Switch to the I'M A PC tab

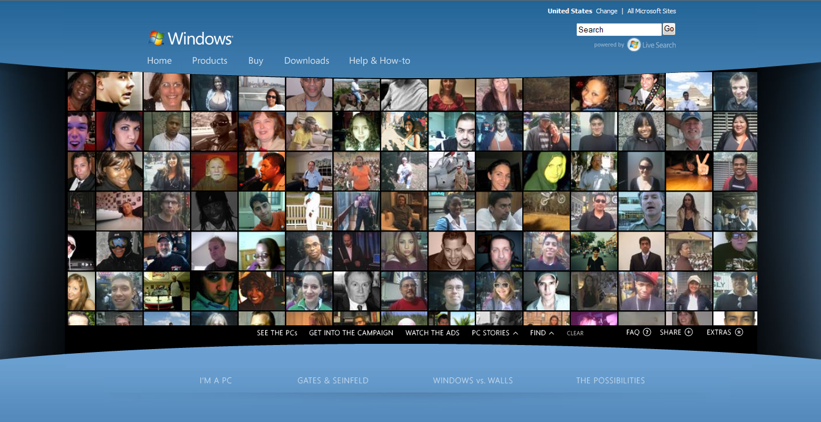point(215,380)
